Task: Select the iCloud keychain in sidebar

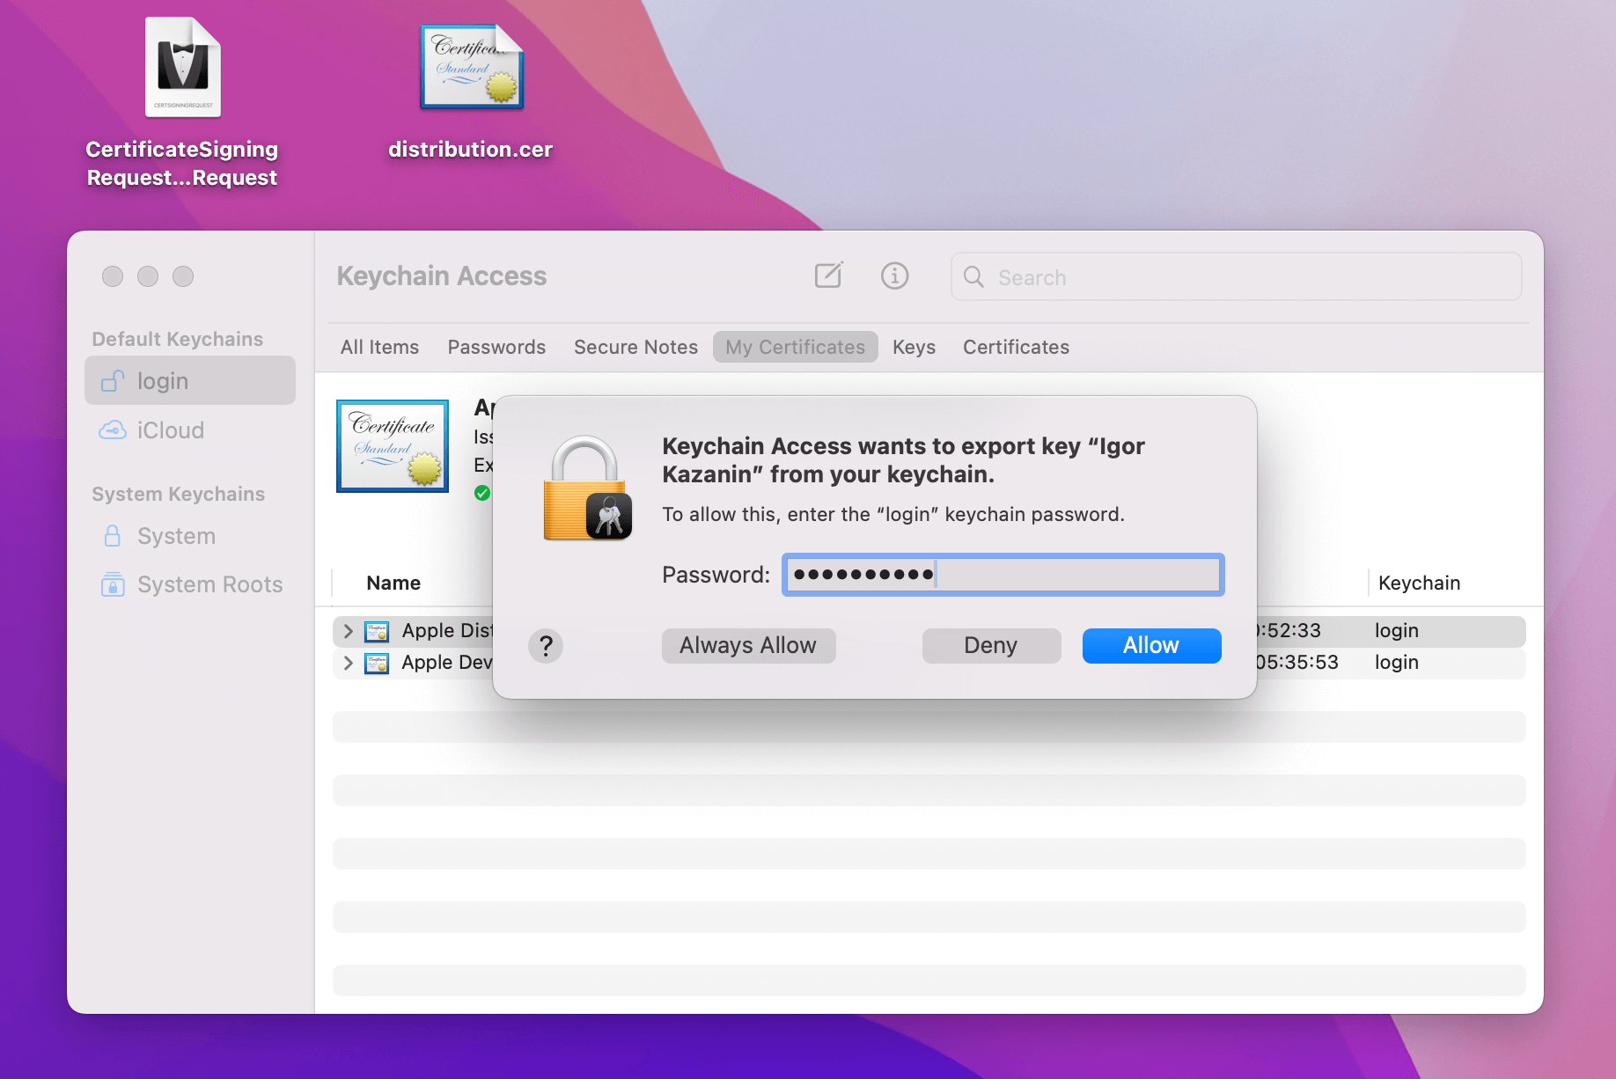Action: click(190, 430)
